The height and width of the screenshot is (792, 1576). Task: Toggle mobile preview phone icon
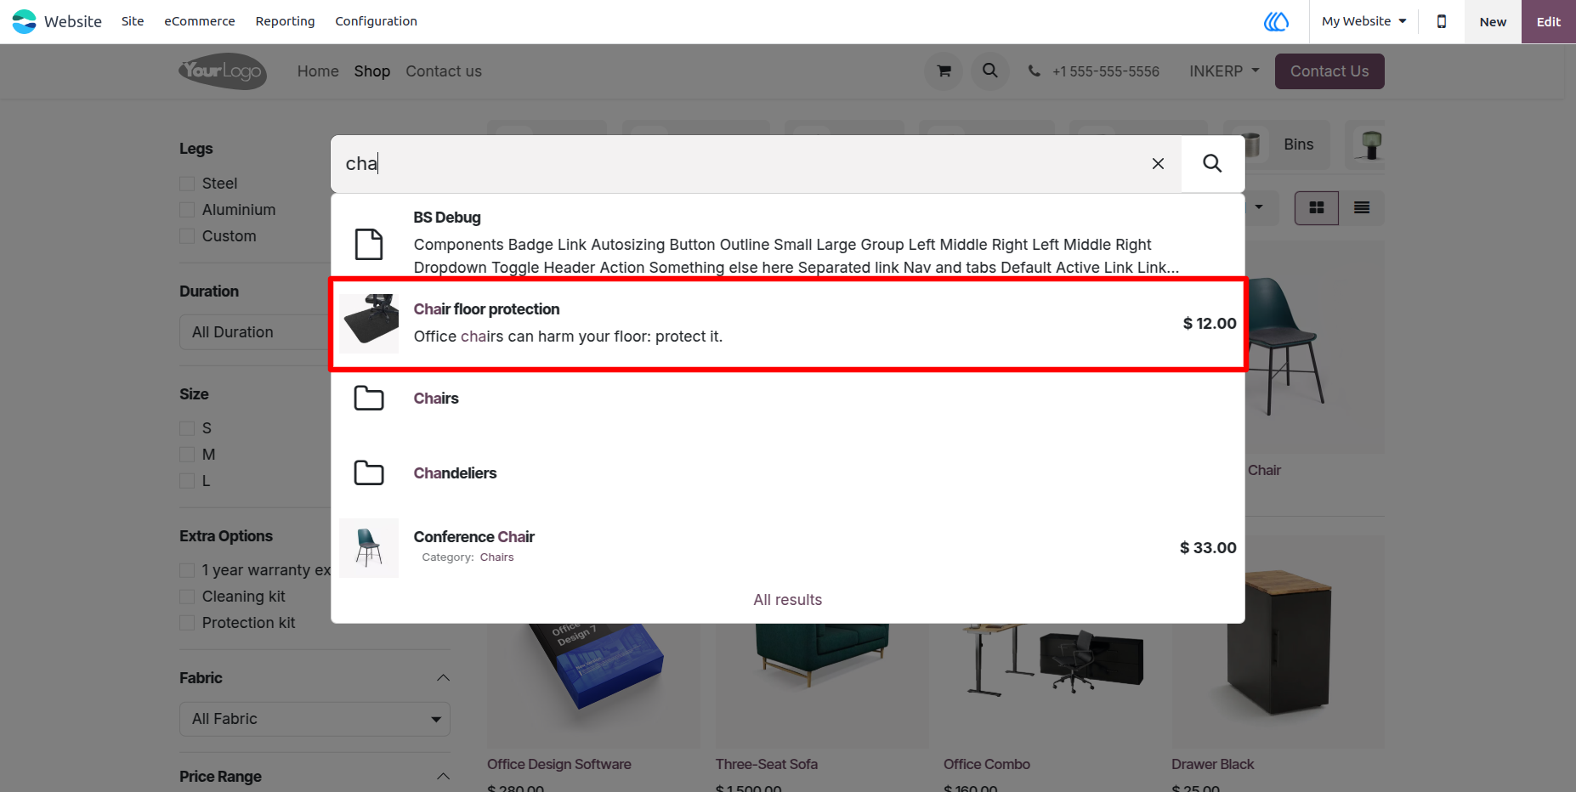[1442, 21]
